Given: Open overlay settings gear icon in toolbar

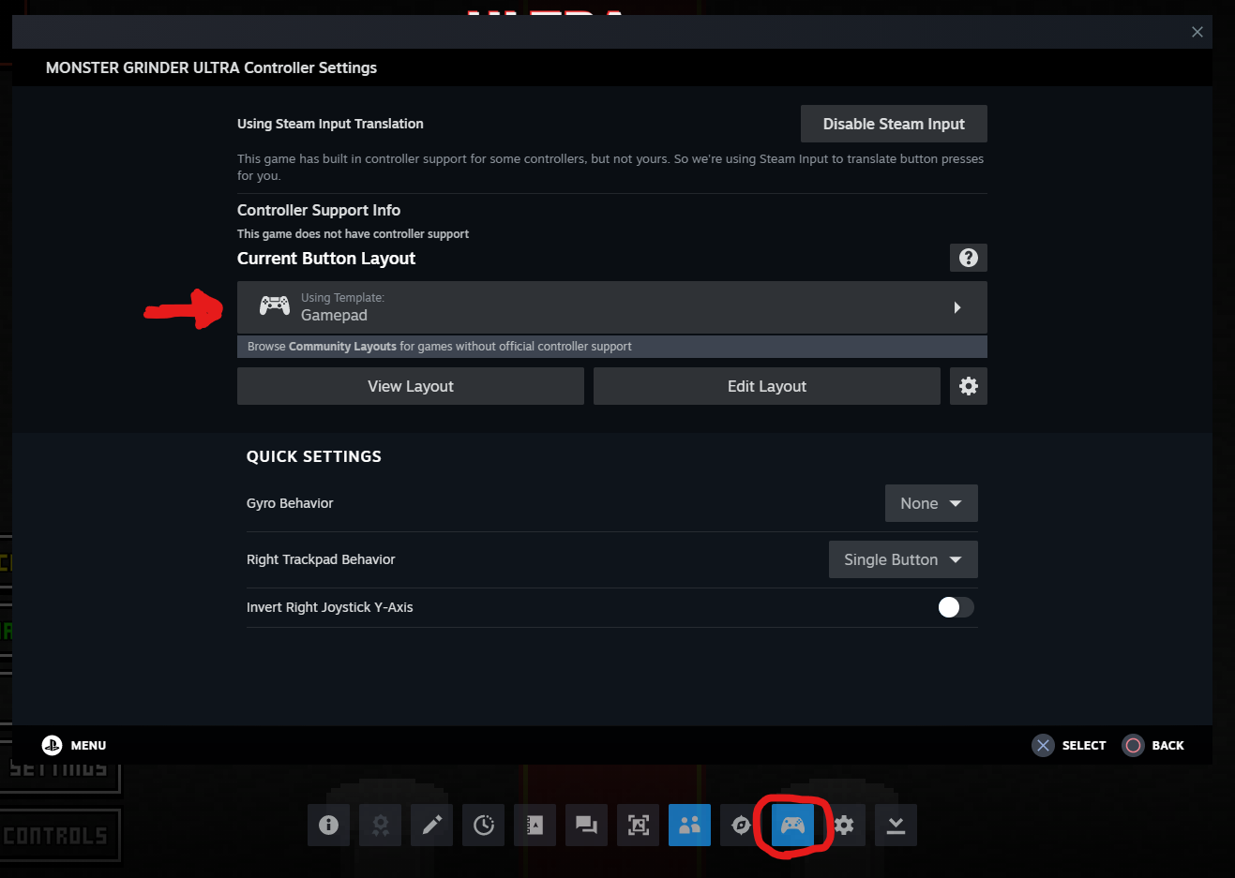Looking at the screenshot, I should pos(844,826).
